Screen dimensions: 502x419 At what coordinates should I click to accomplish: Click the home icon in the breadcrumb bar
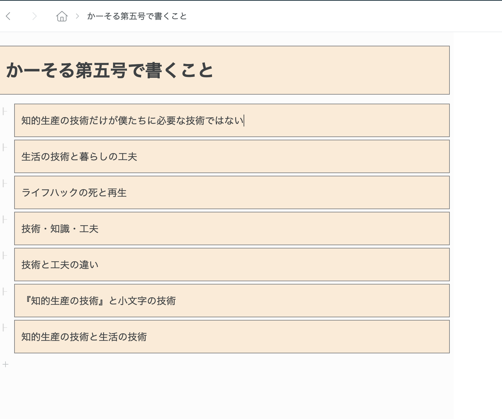[62, 16]
